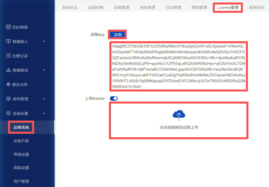Open 算法仓库 via its icon
Image resolution: width=269 pixels, height=187 pixels.
pyautogui.click(x=9, y=84)
